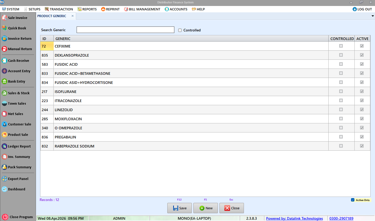Open Inv. Summary sidebar icon
The width and height of the screenshot is (375, 221).
(x=4, y=157)
